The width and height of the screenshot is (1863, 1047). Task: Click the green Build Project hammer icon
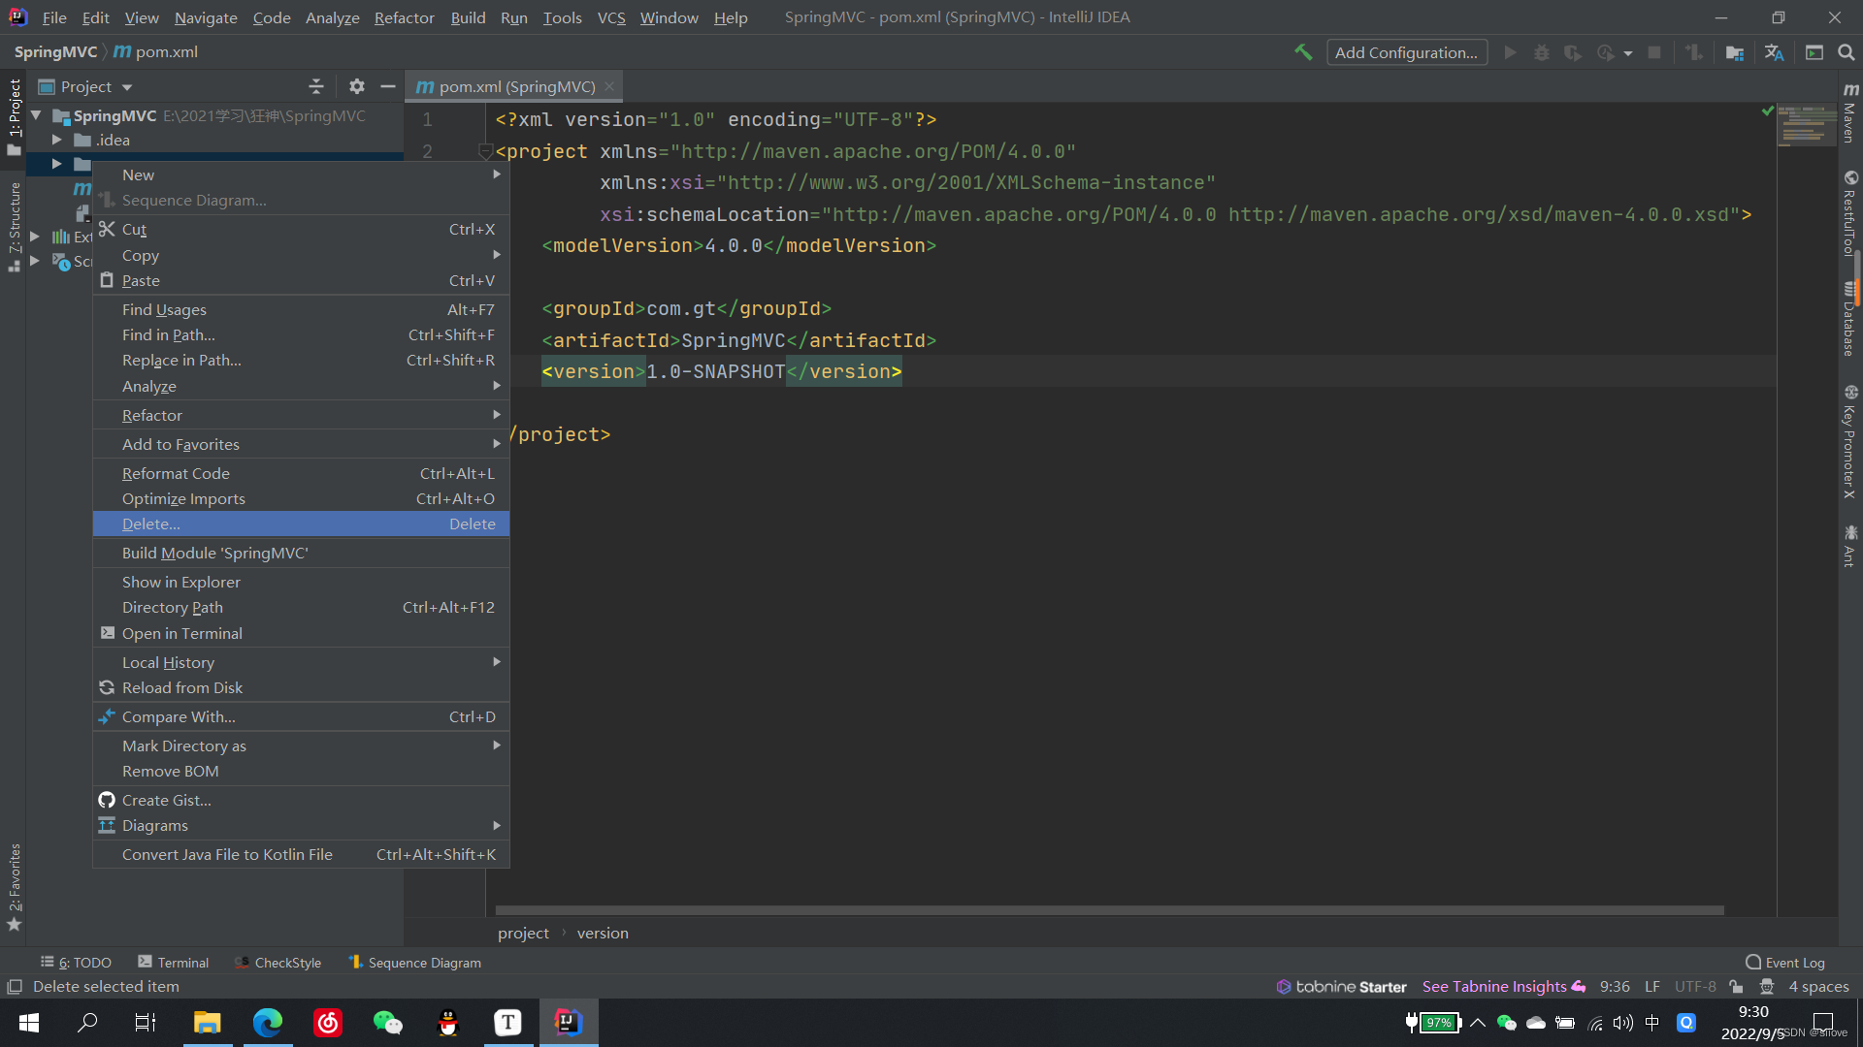1303,52
